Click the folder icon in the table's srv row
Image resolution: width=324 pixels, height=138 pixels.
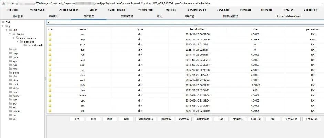[x=50, y=106]
